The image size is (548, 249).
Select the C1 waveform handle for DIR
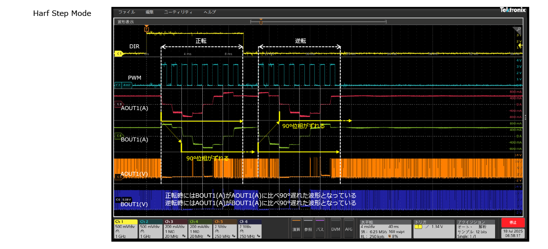point(119,53)
